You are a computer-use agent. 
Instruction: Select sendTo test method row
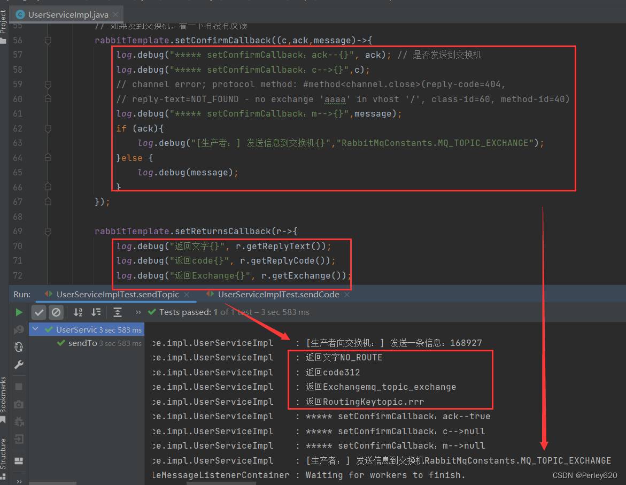click(x=99, y=343)
